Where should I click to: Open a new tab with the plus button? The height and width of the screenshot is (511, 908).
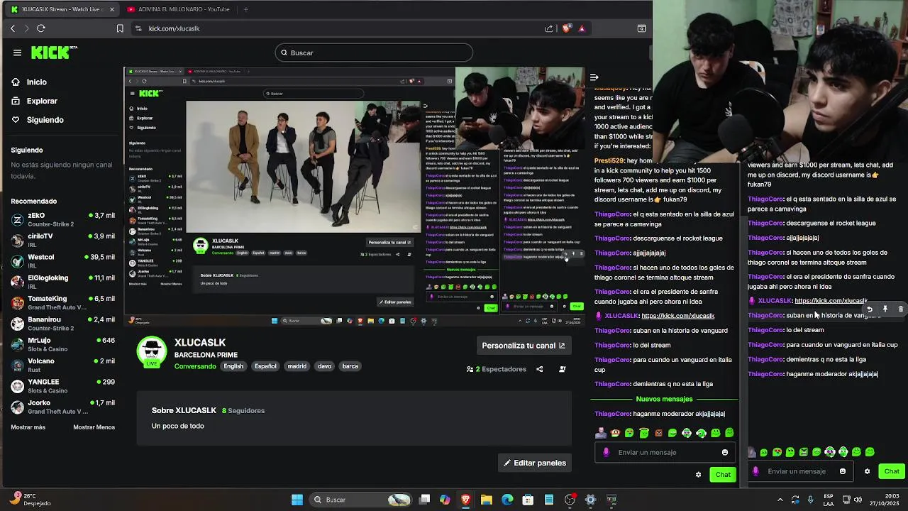246,9
